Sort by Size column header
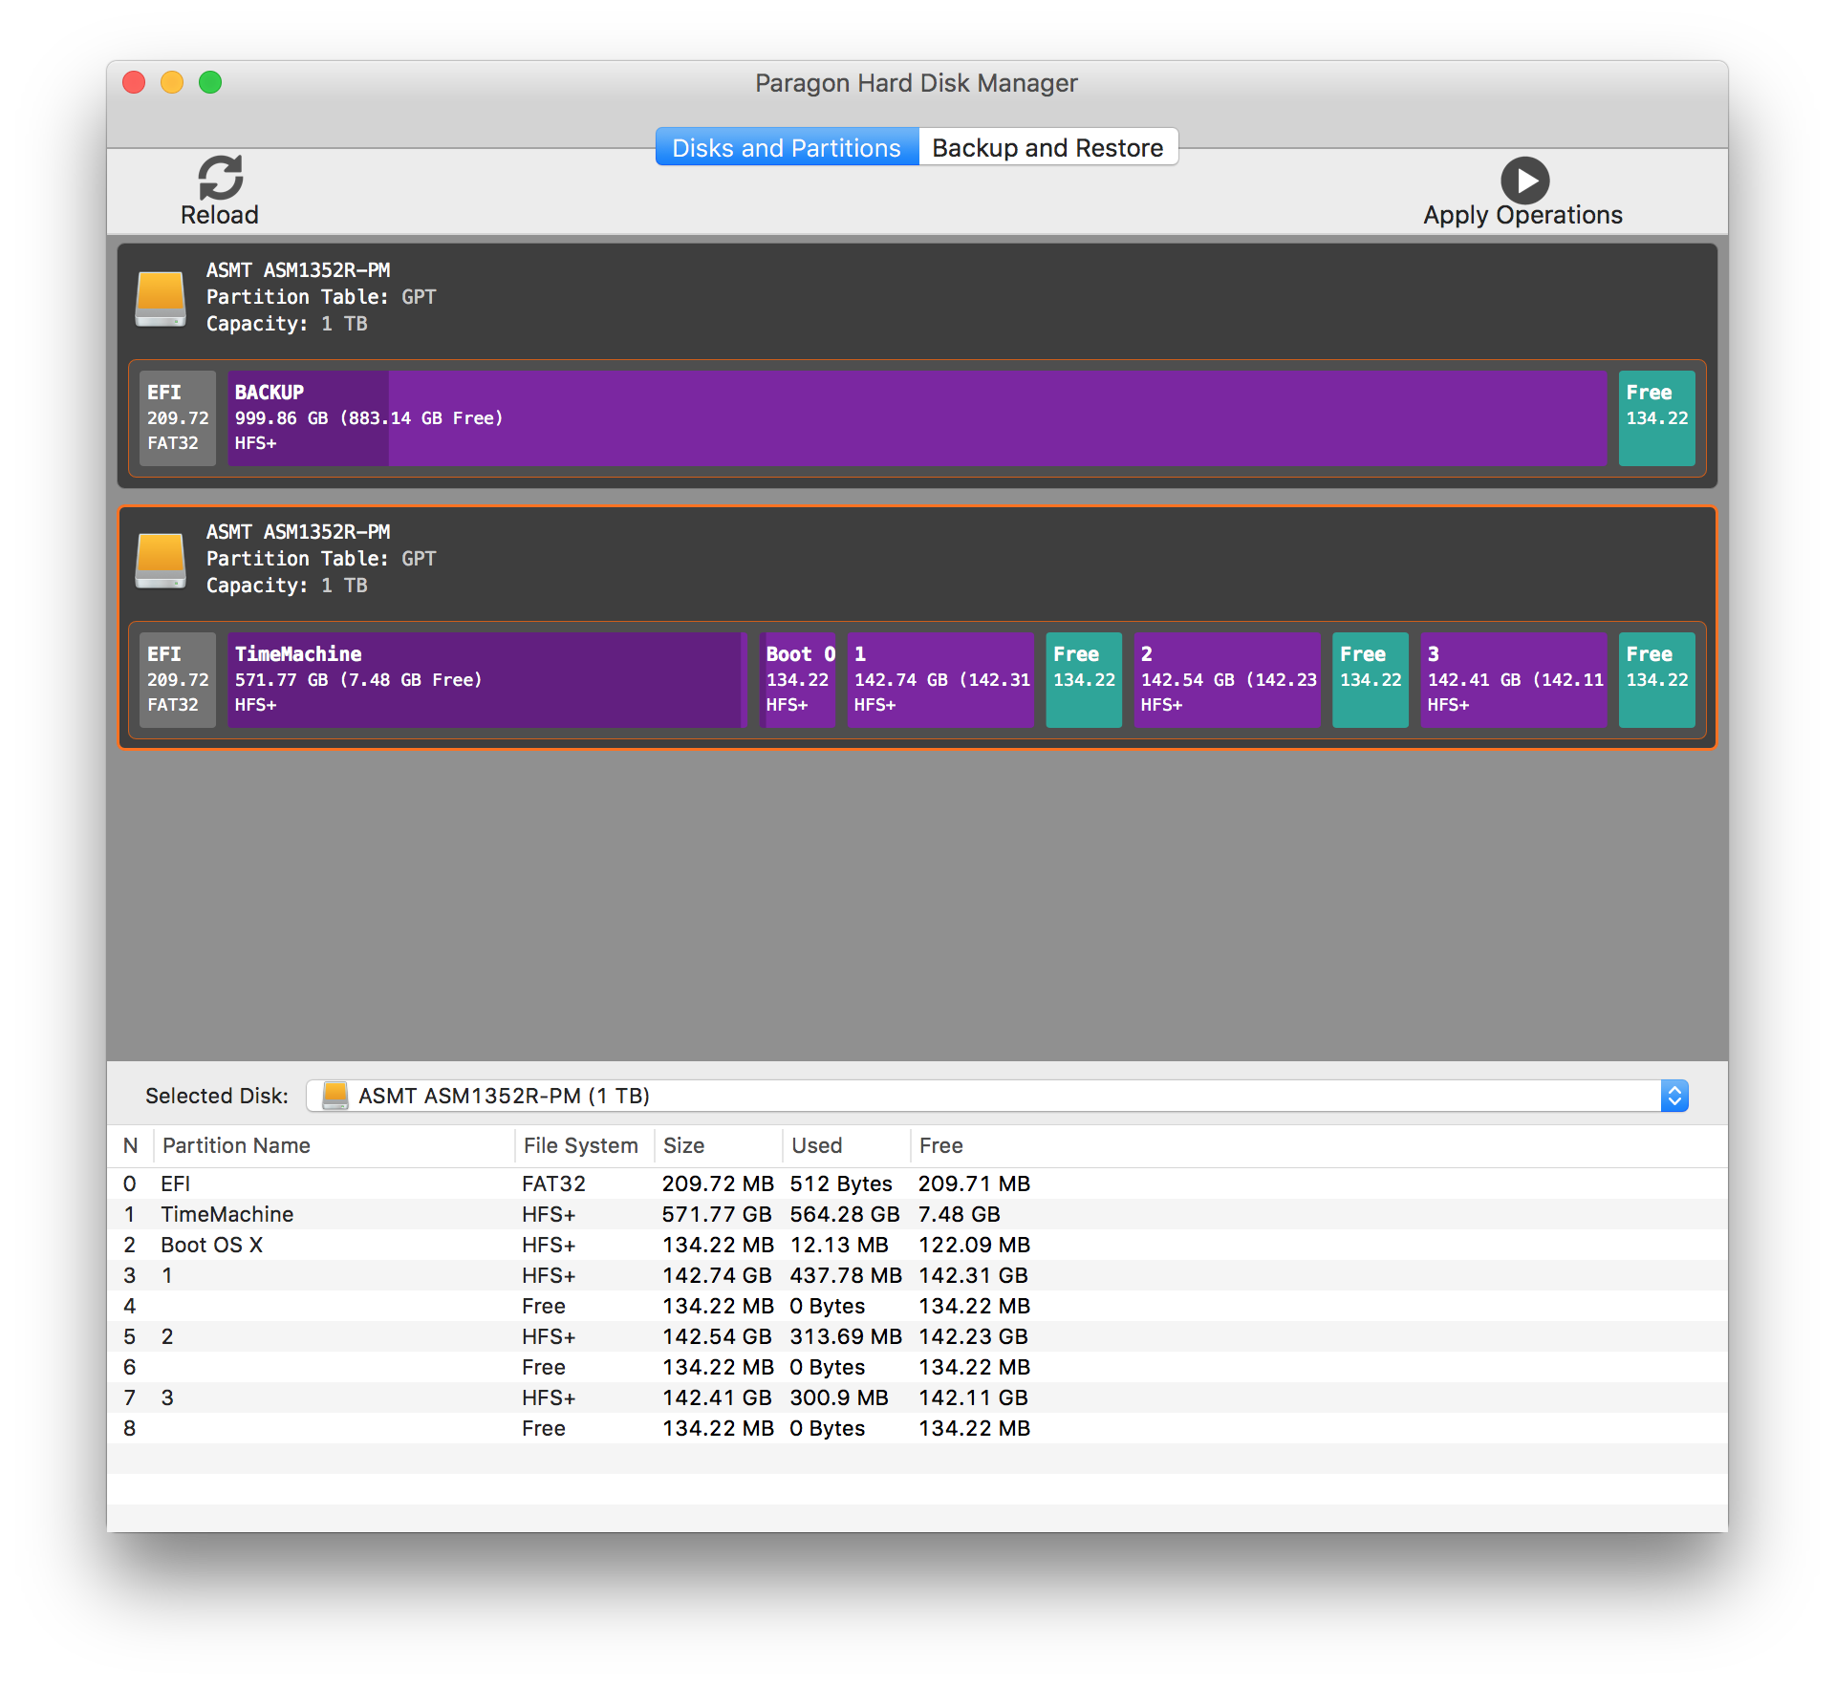 719,1145
